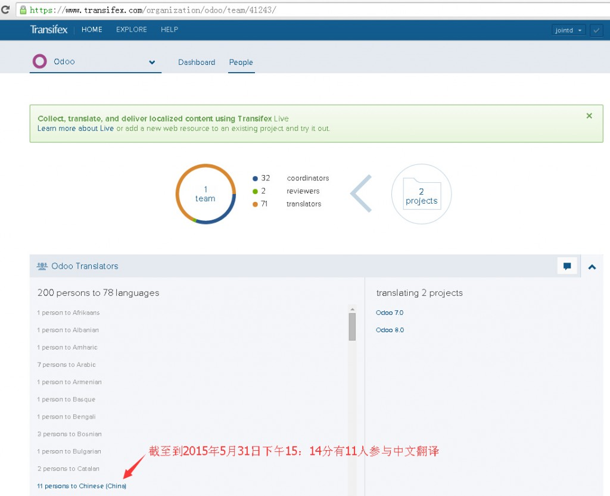Select 1 person to Bulgarian
Image resolution: width=610 pixels, height=496 pixels.
[x=69, y=451]
